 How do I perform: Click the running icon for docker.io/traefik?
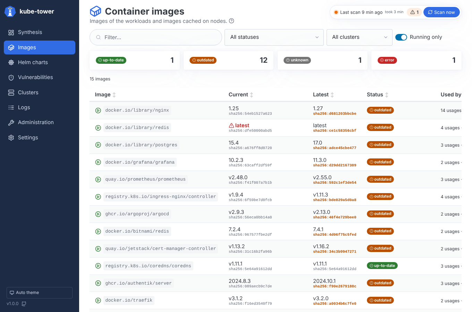coord(98,301)
